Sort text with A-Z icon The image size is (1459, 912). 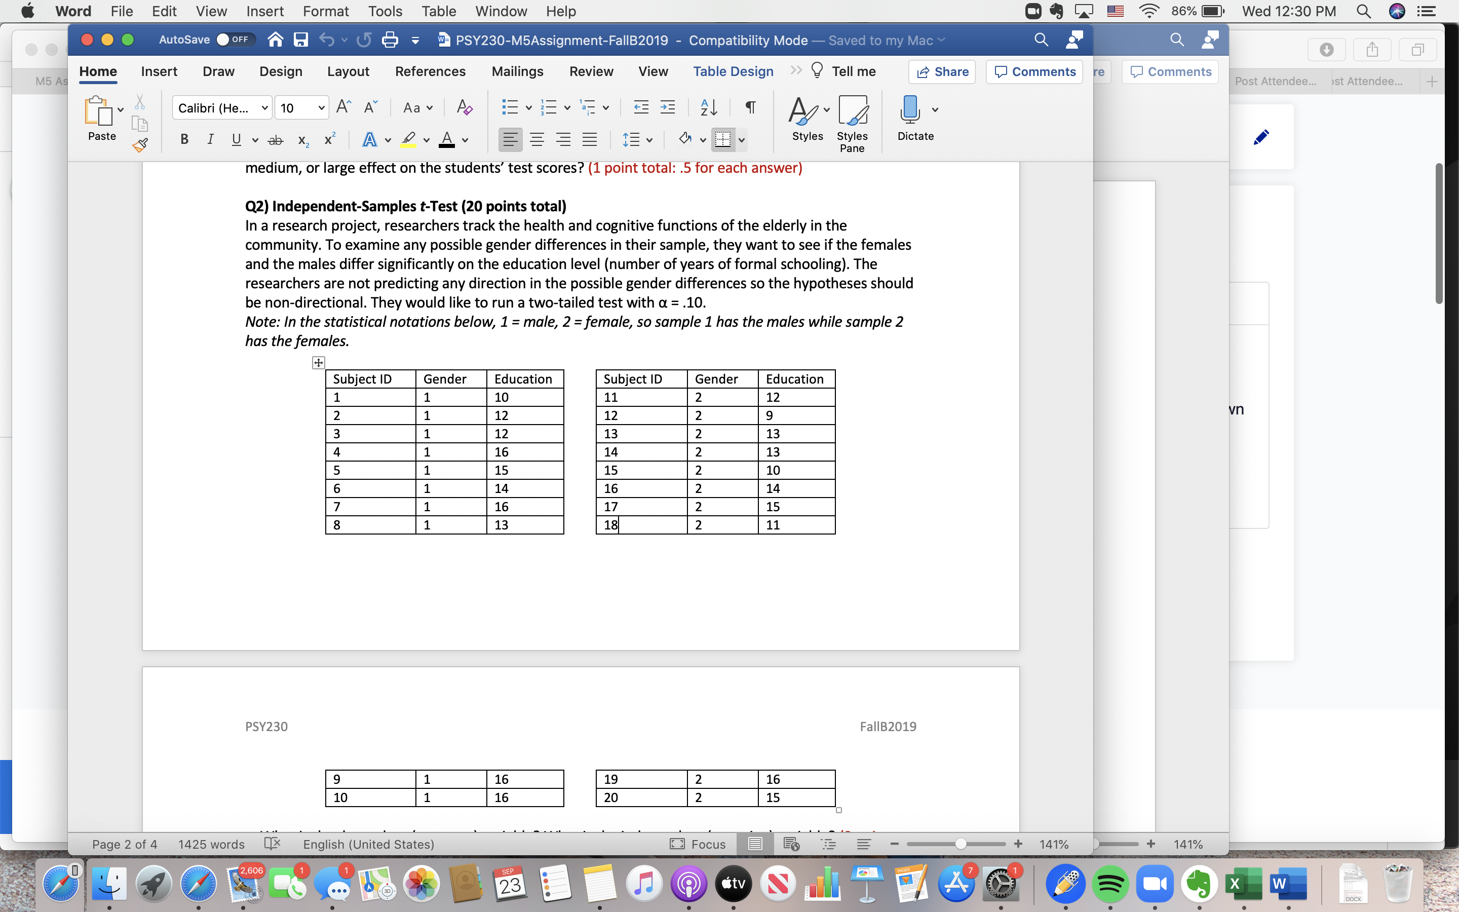708,107
